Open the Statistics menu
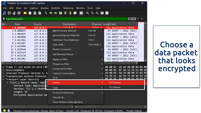The image size is (201, 113). pyautogui.click(x=56, y=8)
